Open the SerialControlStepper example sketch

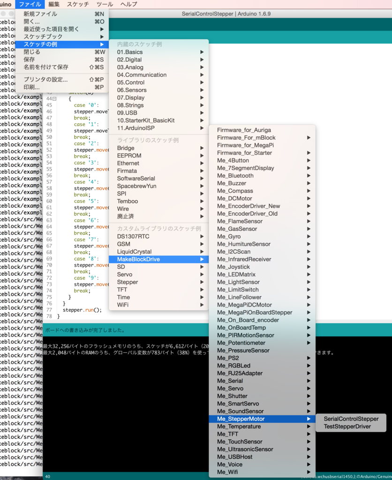pos(351,419)
